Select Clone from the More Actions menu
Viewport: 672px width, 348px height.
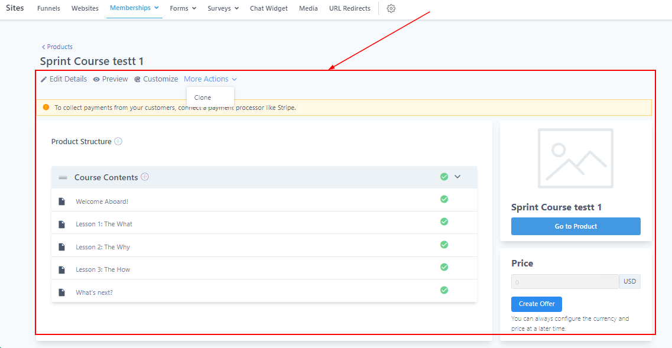click(203, 97)
